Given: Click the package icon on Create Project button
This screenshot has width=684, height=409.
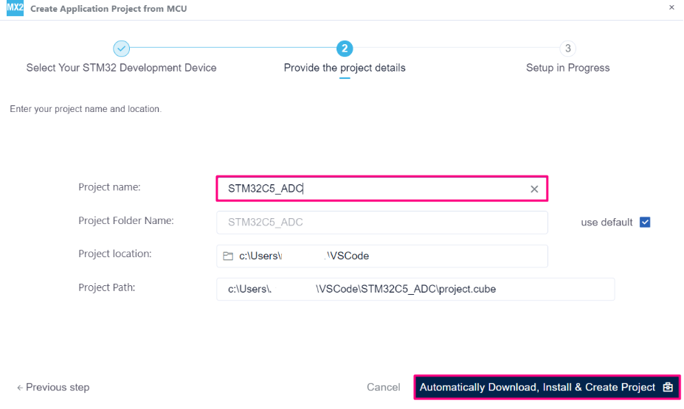Looking at the screenshot, I should tap(668, 387).
